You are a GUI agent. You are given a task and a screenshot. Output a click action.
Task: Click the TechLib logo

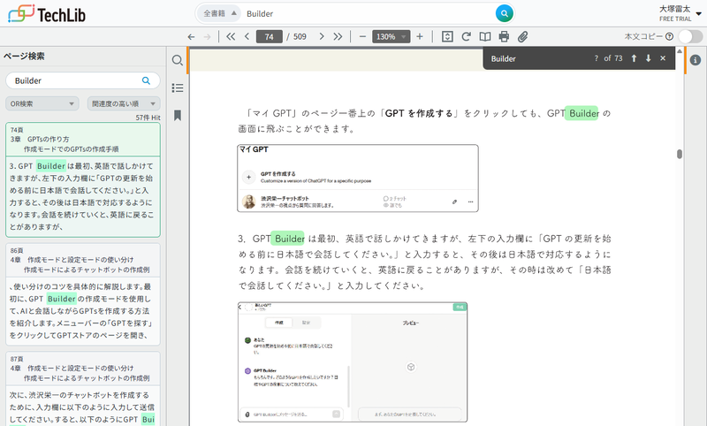47,14
